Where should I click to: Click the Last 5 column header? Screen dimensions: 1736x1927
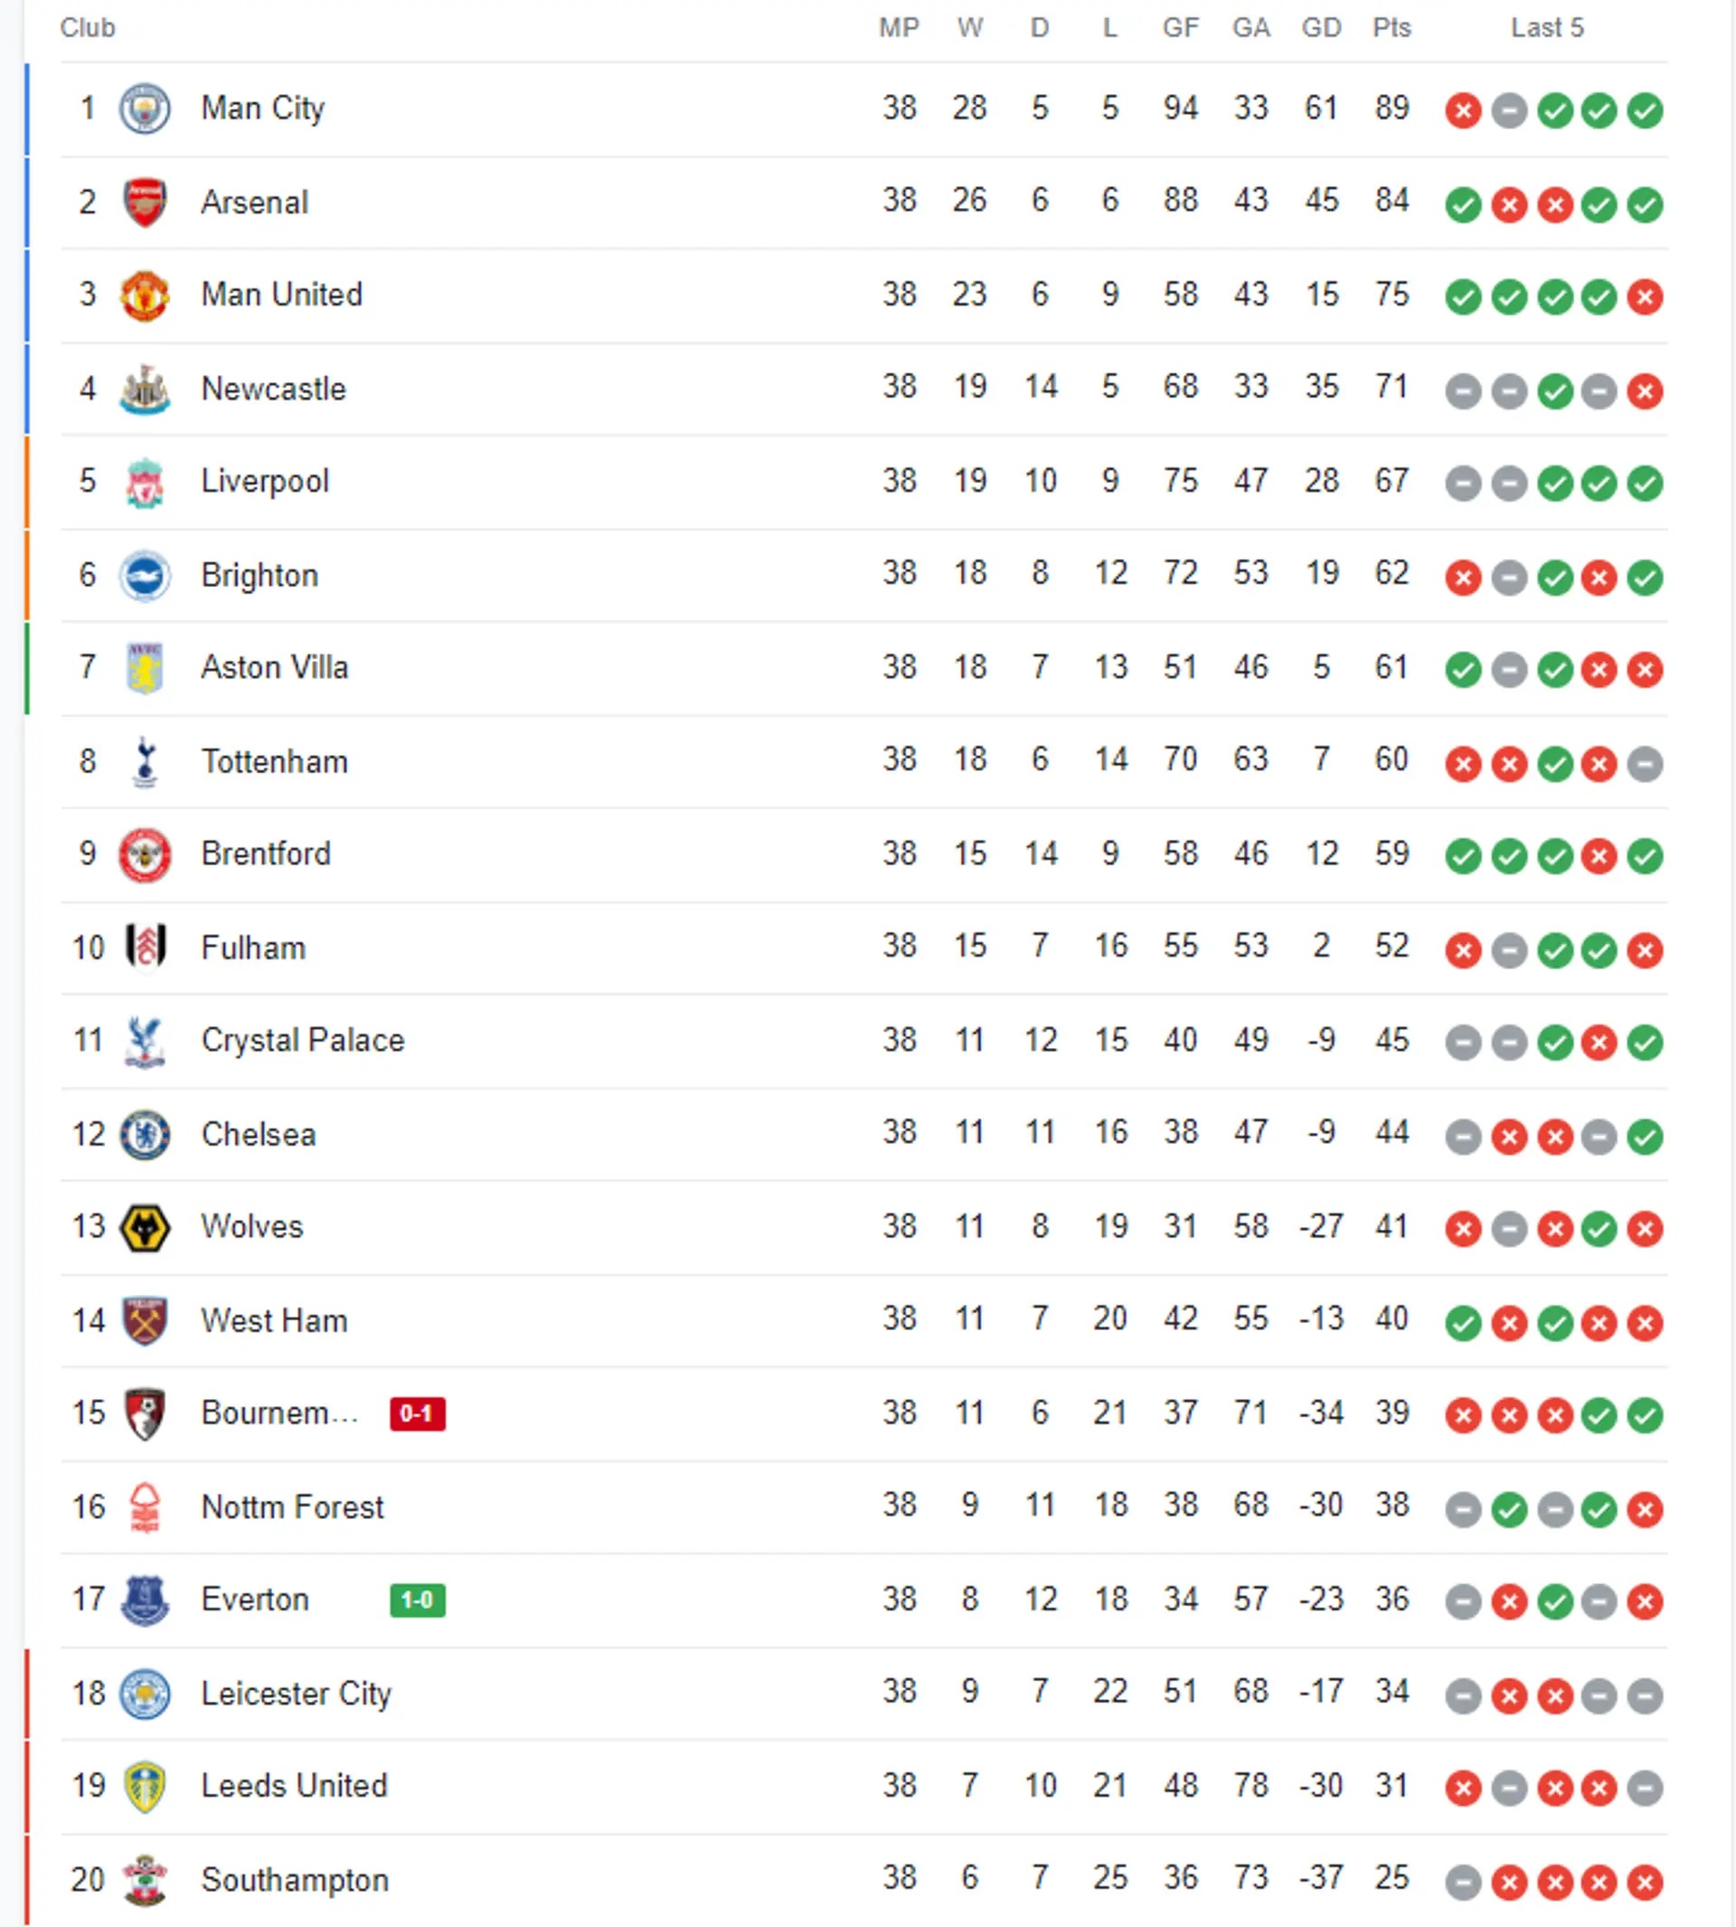coord(1547,28)
